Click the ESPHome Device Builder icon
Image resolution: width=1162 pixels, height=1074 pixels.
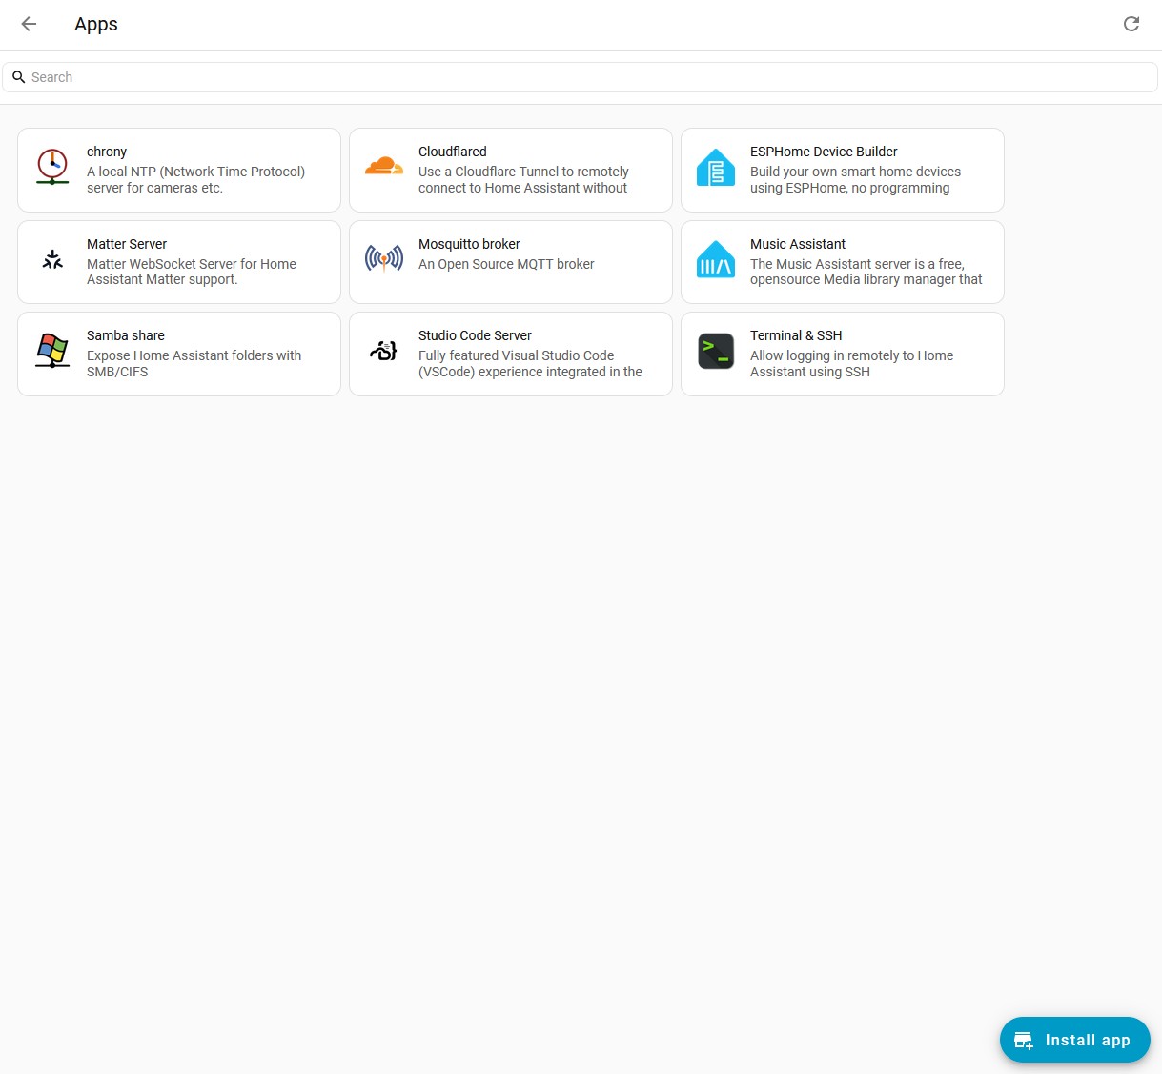click(716, 168)
